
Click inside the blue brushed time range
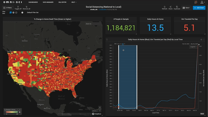(x=128, y=77)
